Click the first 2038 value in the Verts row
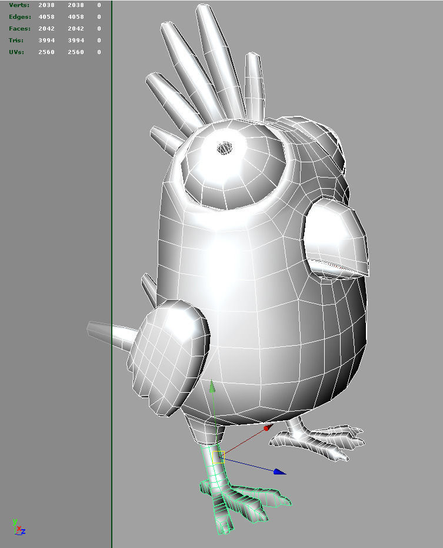 point(46,5)
